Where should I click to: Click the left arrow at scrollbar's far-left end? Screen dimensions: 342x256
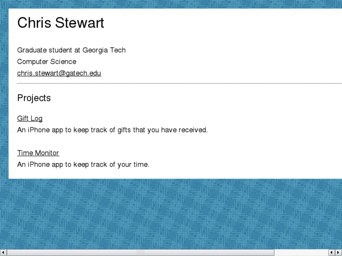click(x=4, y=253)
